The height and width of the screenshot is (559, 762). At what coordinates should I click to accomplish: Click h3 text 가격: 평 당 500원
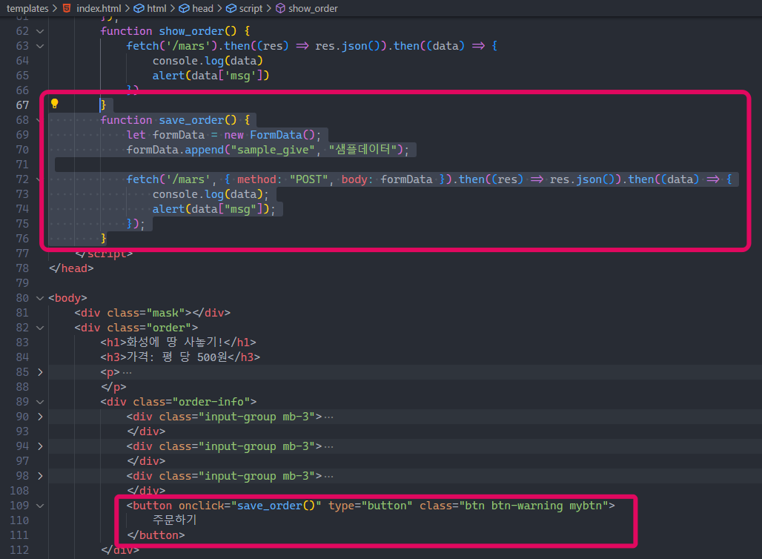(177, 357)
